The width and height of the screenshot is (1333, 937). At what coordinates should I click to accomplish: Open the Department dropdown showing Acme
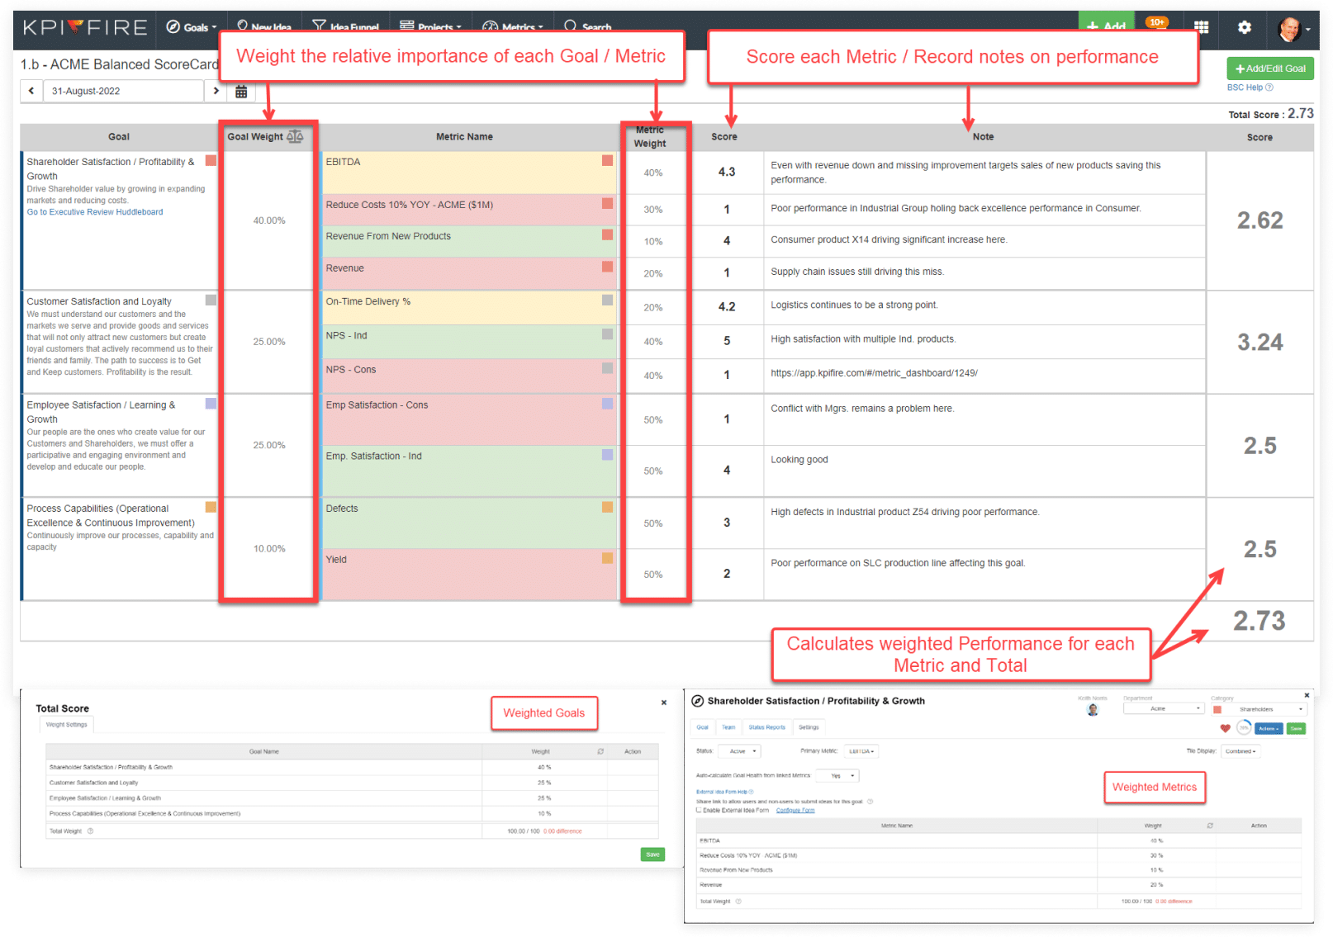coord(1164,708)
